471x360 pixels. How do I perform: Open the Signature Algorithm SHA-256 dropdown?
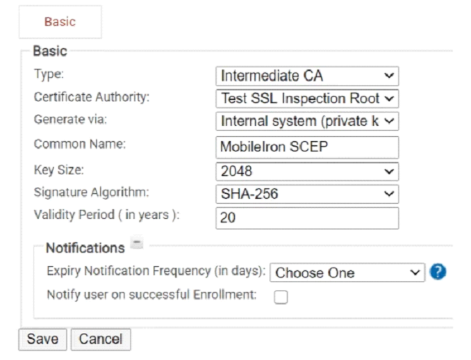307,194
